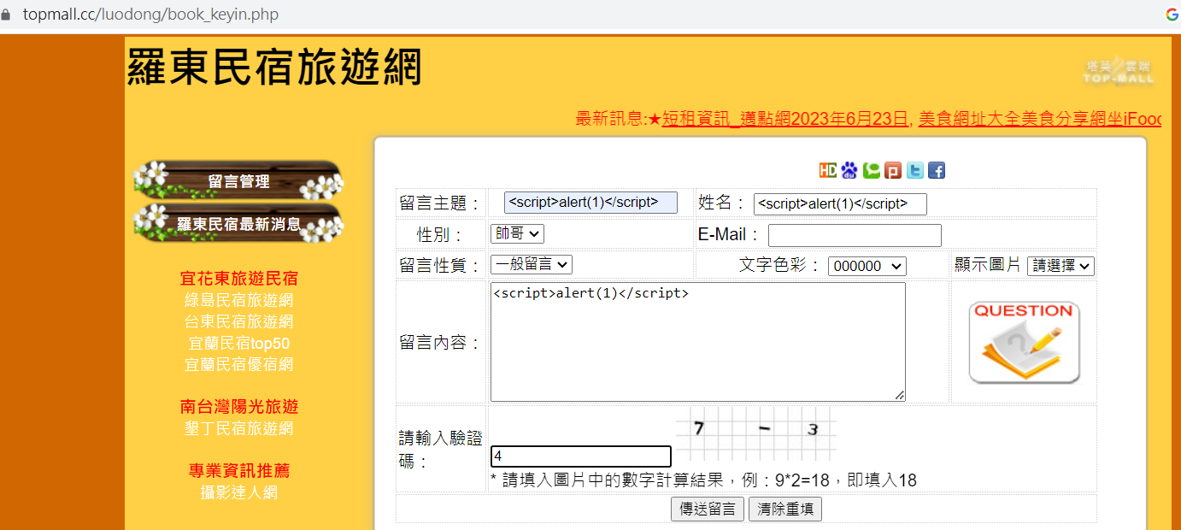Image resolution: width=1181 pixels, height=530 pixels.
Task: Click the green Technorati share icon
Action: tap(871, 170)
